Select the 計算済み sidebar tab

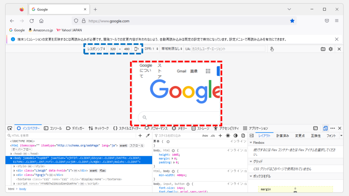click(283, 135)
